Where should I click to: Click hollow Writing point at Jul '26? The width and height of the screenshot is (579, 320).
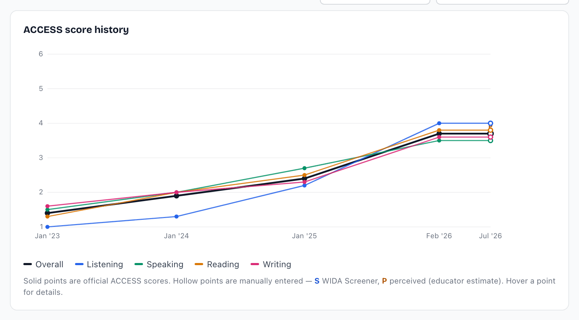[x=491, y=137]
